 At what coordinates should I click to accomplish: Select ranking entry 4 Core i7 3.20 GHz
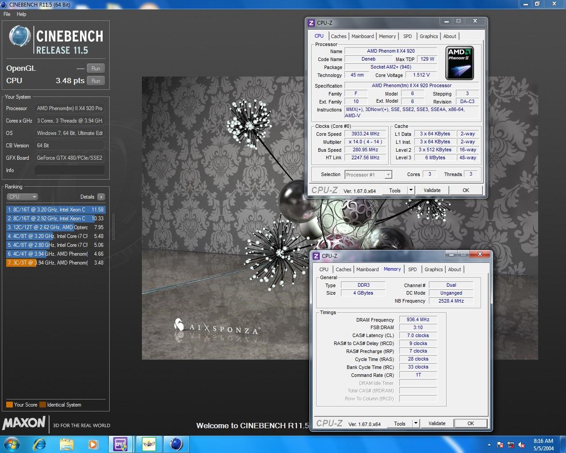click(x=56, y=236)
